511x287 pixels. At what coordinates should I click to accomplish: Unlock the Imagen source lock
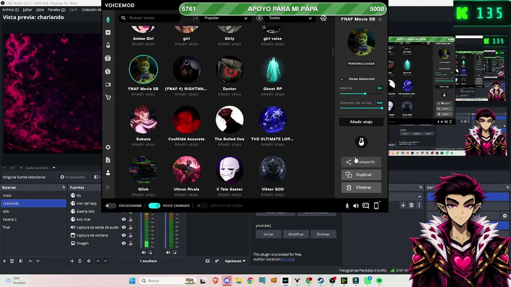[x=131, y=243]
